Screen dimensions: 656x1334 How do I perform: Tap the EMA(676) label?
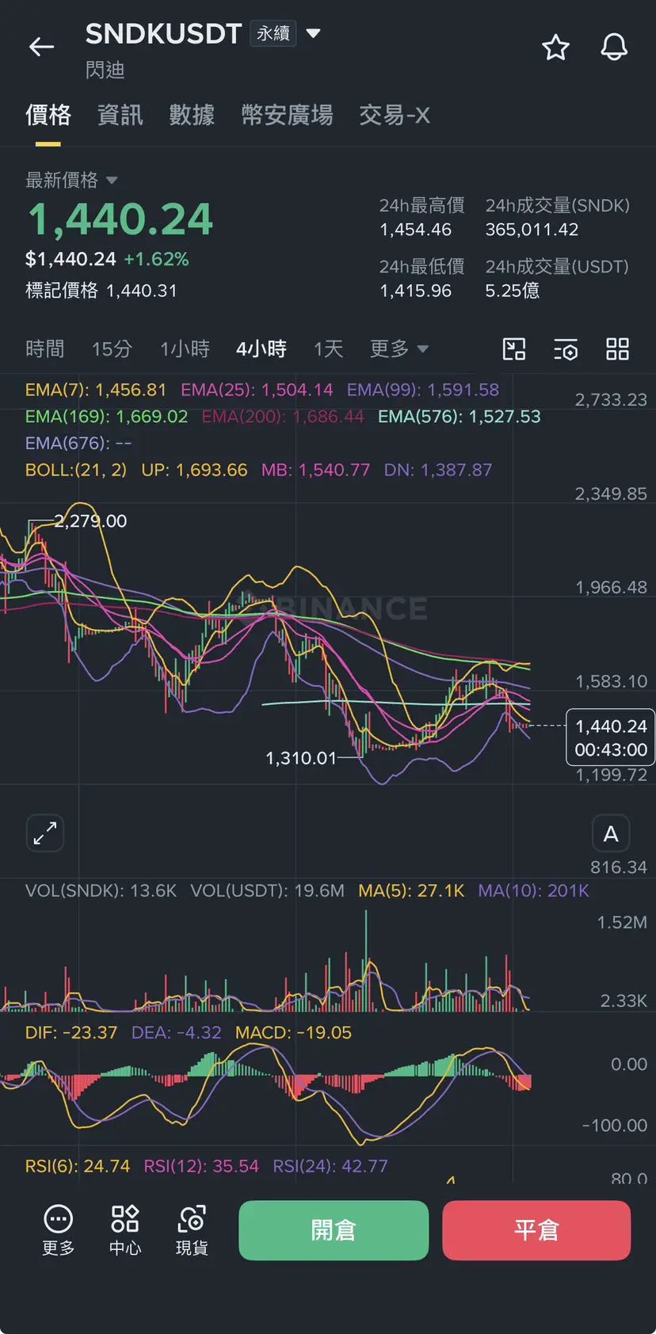(x=78, y=443)
